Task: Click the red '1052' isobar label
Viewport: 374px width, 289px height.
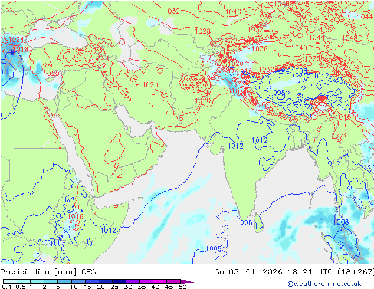Action: coord(328,30)
